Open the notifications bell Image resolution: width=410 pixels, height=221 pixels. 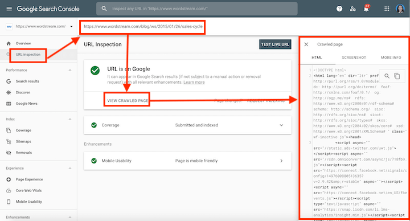coord(366,9)
